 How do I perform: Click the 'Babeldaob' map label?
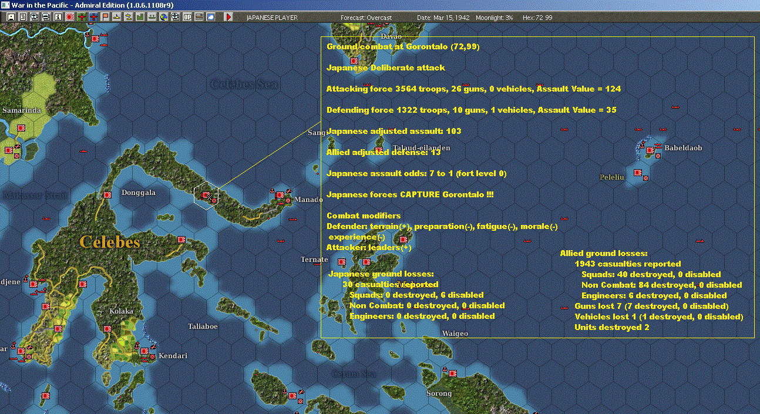click(683, 148)
